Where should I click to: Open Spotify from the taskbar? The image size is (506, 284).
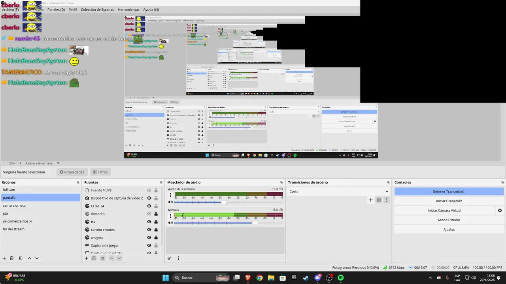pos(341,278)
